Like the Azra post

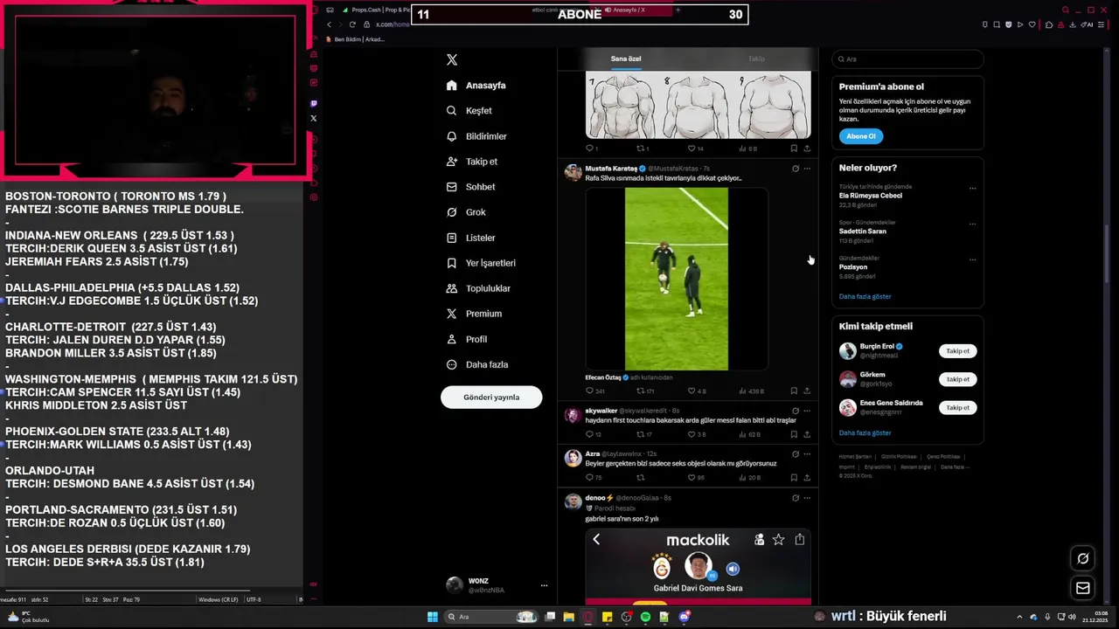(x=696, y=478)
